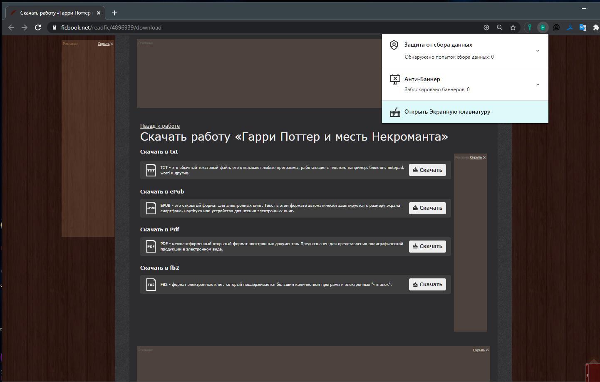600x382 pixels.
Task: Open the Kaspersky Password Manager key extension
Action: 530,27
